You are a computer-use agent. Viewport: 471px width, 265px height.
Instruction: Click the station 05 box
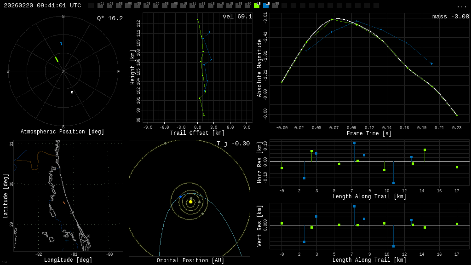tap(137, 6)
